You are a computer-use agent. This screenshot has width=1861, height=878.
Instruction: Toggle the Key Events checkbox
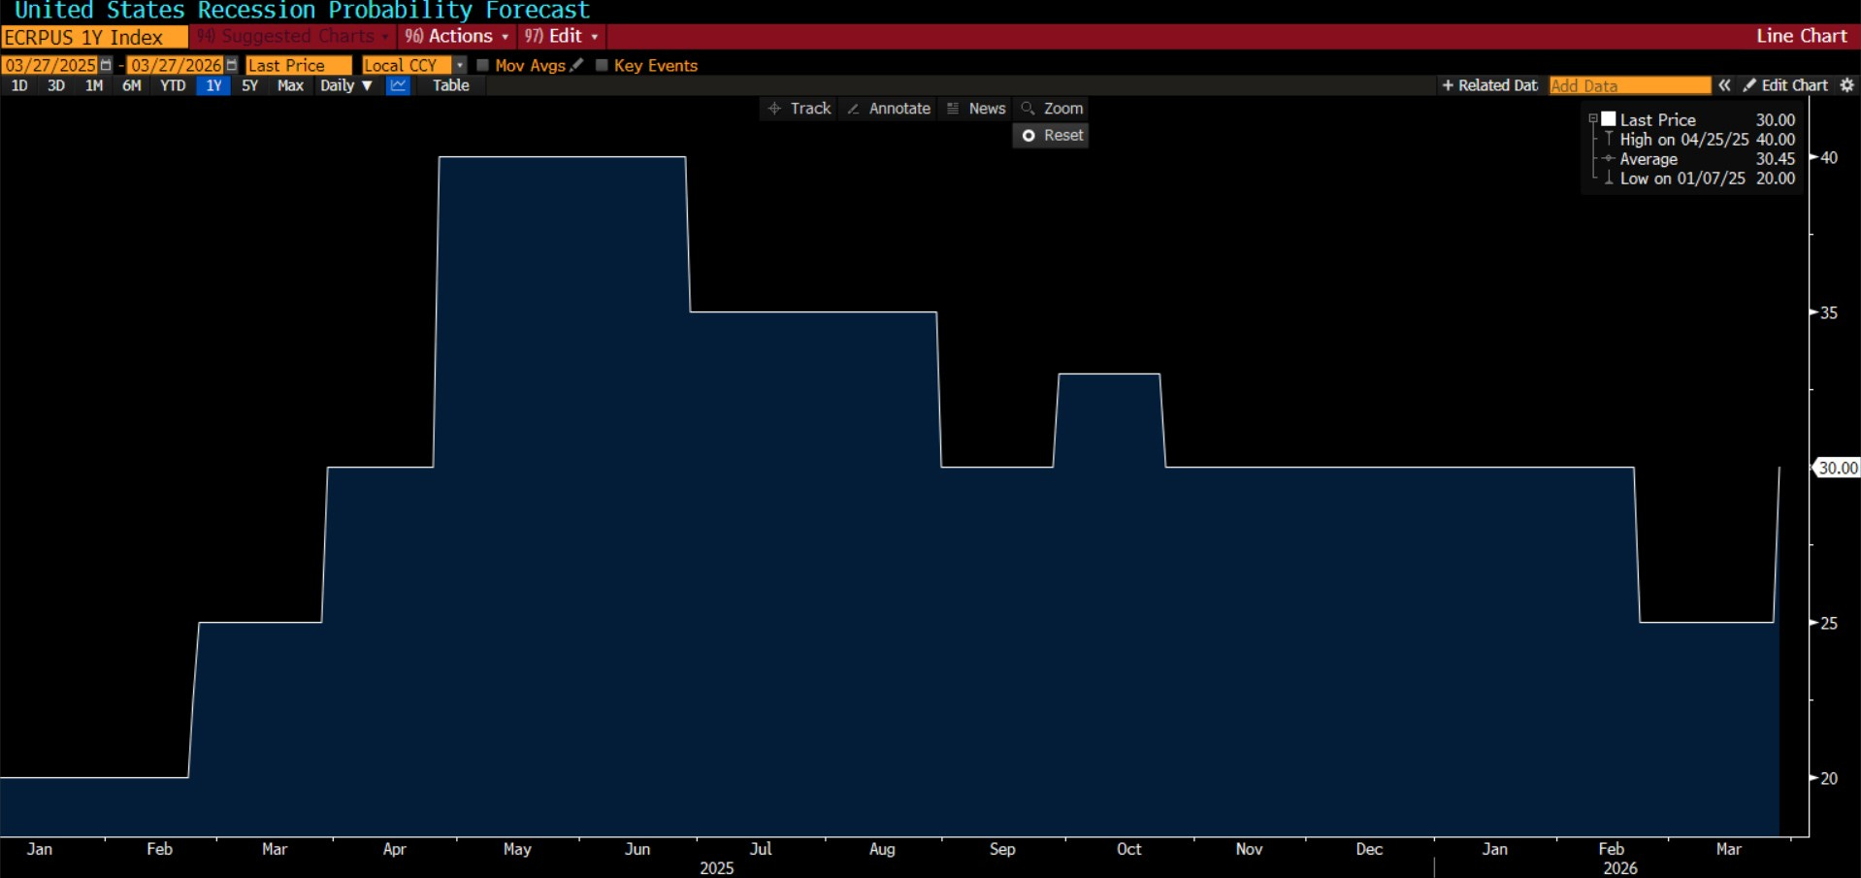(602, 65)
